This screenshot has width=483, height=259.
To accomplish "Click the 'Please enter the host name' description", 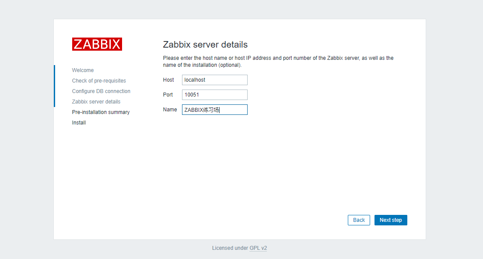I will point(278,62).
